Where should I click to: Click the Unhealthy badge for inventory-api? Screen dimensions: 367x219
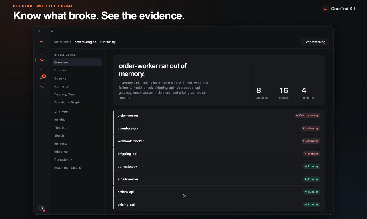[311, 128]
